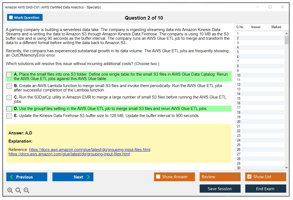Click the zoom out magnifier icon
The width and height of the screenshot is (293, 200).
[26, 190]
